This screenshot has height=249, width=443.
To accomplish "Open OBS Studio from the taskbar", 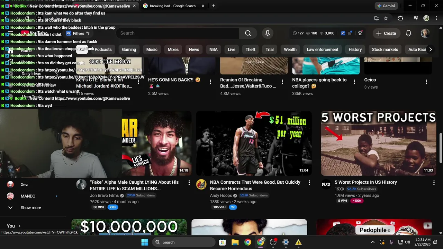I will click(x=273, y=242).
